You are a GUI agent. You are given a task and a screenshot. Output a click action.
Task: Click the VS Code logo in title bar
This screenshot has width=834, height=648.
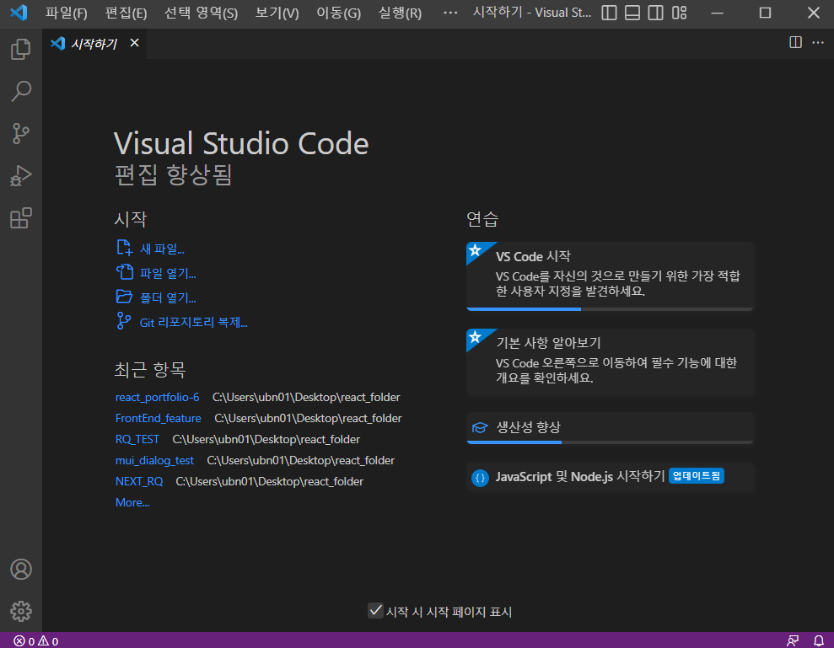[19, 13]
